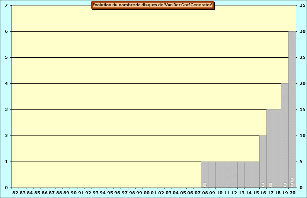Click the x-axis year label 94
Viewport: 307px width, 198px height.
[x=103, y=193]
